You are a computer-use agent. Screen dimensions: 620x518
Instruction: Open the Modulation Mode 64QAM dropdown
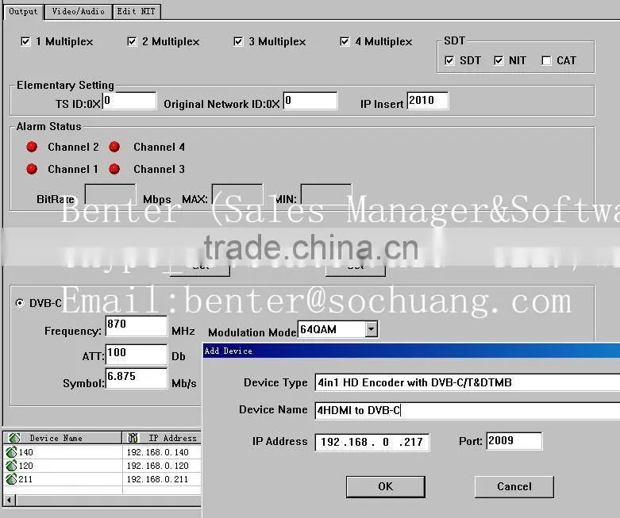click(371, 329)
